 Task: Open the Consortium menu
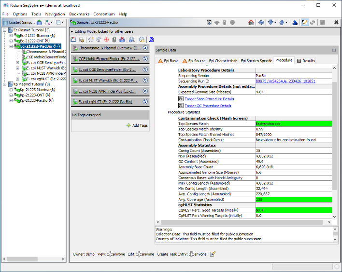104,14
